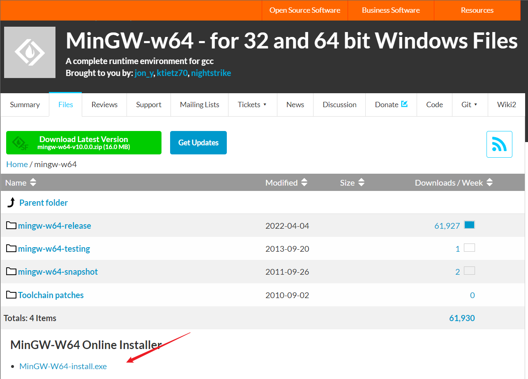Image resolution: width=528 pixels, height=379 pixels.
Task: Open the jon_y contributor profile link
Action: [x=144, y=74]
